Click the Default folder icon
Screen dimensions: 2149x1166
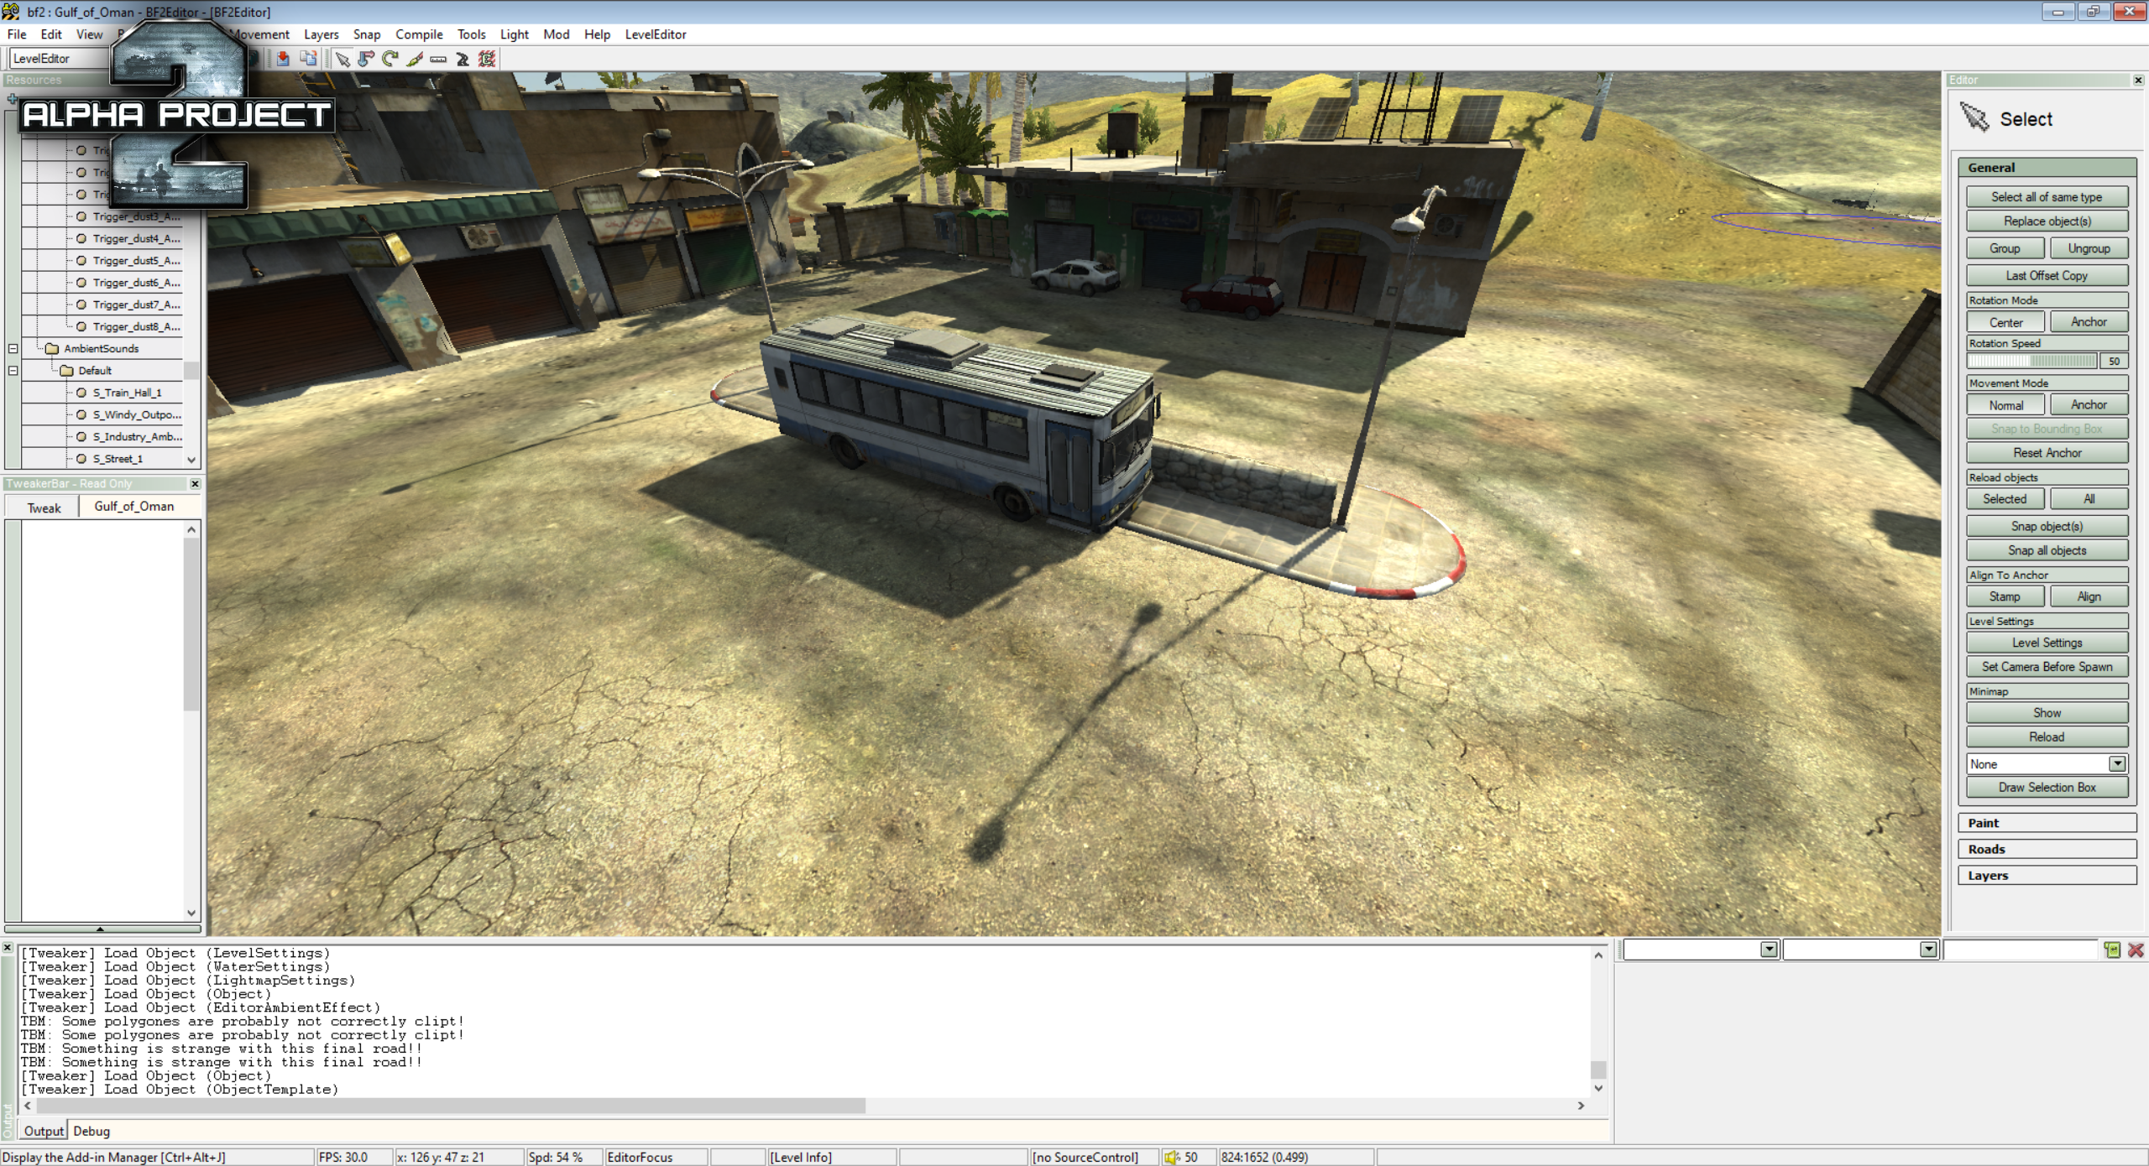66,371
